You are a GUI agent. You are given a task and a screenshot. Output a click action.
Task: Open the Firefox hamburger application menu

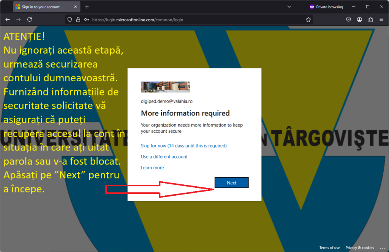(x=381, y=20)
